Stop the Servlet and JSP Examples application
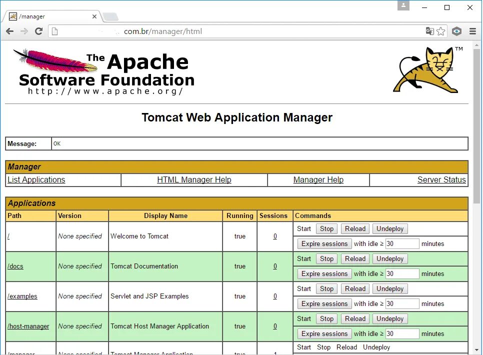The image size is (483, 355). click(326, 288)
